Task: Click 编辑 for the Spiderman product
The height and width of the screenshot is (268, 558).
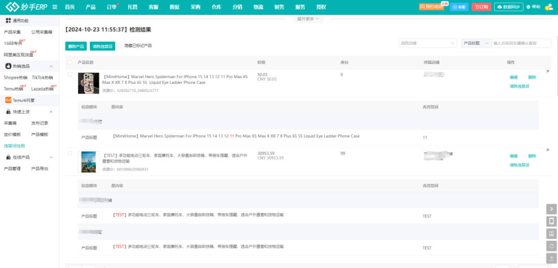Action: [514, 77]
